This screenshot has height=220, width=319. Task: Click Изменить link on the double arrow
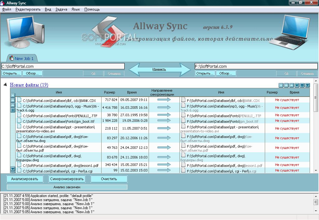click(x=159, y=69)
